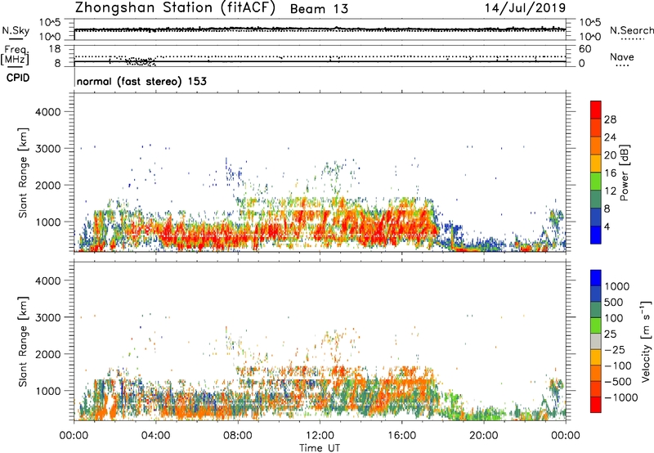Click the 'Power [dB]' color bar title

[624, 173]
